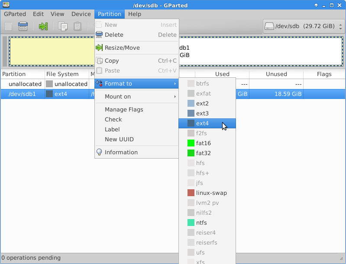Click the yellow used-space graphical partition area
The image size is (346, 264).
pyautogui.click(x=52, y=51)
